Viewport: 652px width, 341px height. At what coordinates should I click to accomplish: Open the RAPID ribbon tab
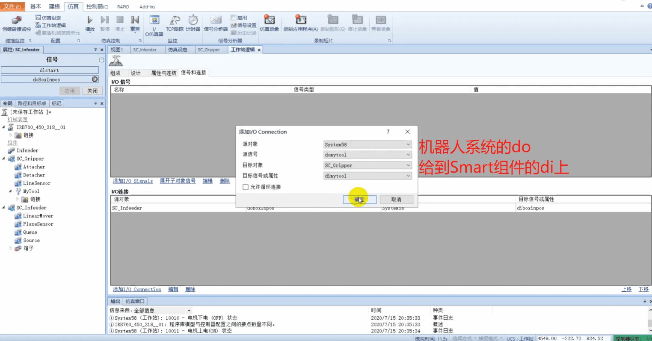tap(123, 6)
